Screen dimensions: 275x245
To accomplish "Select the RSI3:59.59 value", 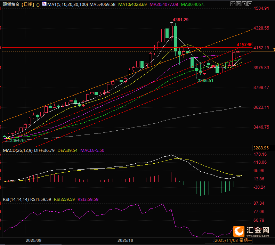I will 88,199.
